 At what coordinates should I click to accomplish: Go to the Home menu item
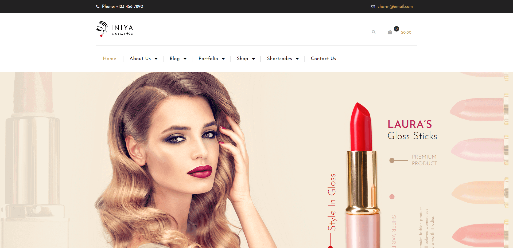point(110,58)
